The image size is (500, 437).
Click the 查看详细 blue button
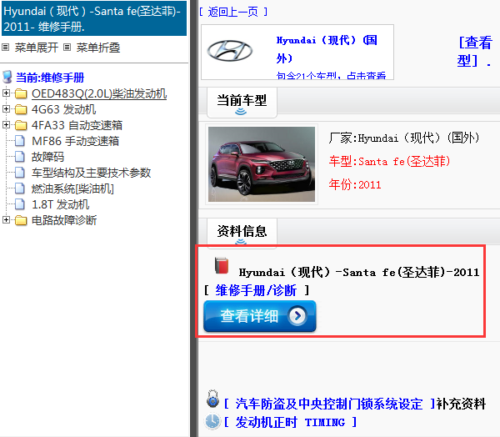[260, 316]
